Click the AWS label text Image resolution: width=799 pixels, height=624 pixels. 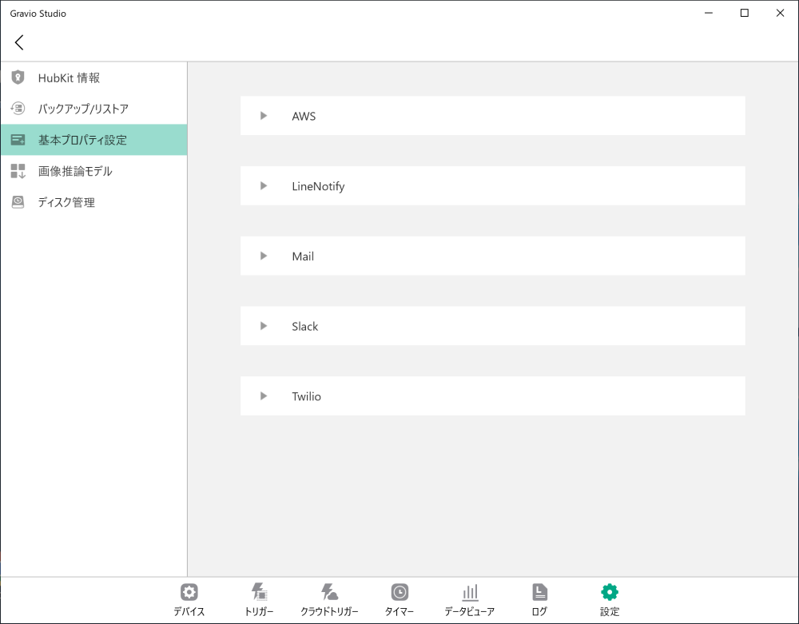304,116
